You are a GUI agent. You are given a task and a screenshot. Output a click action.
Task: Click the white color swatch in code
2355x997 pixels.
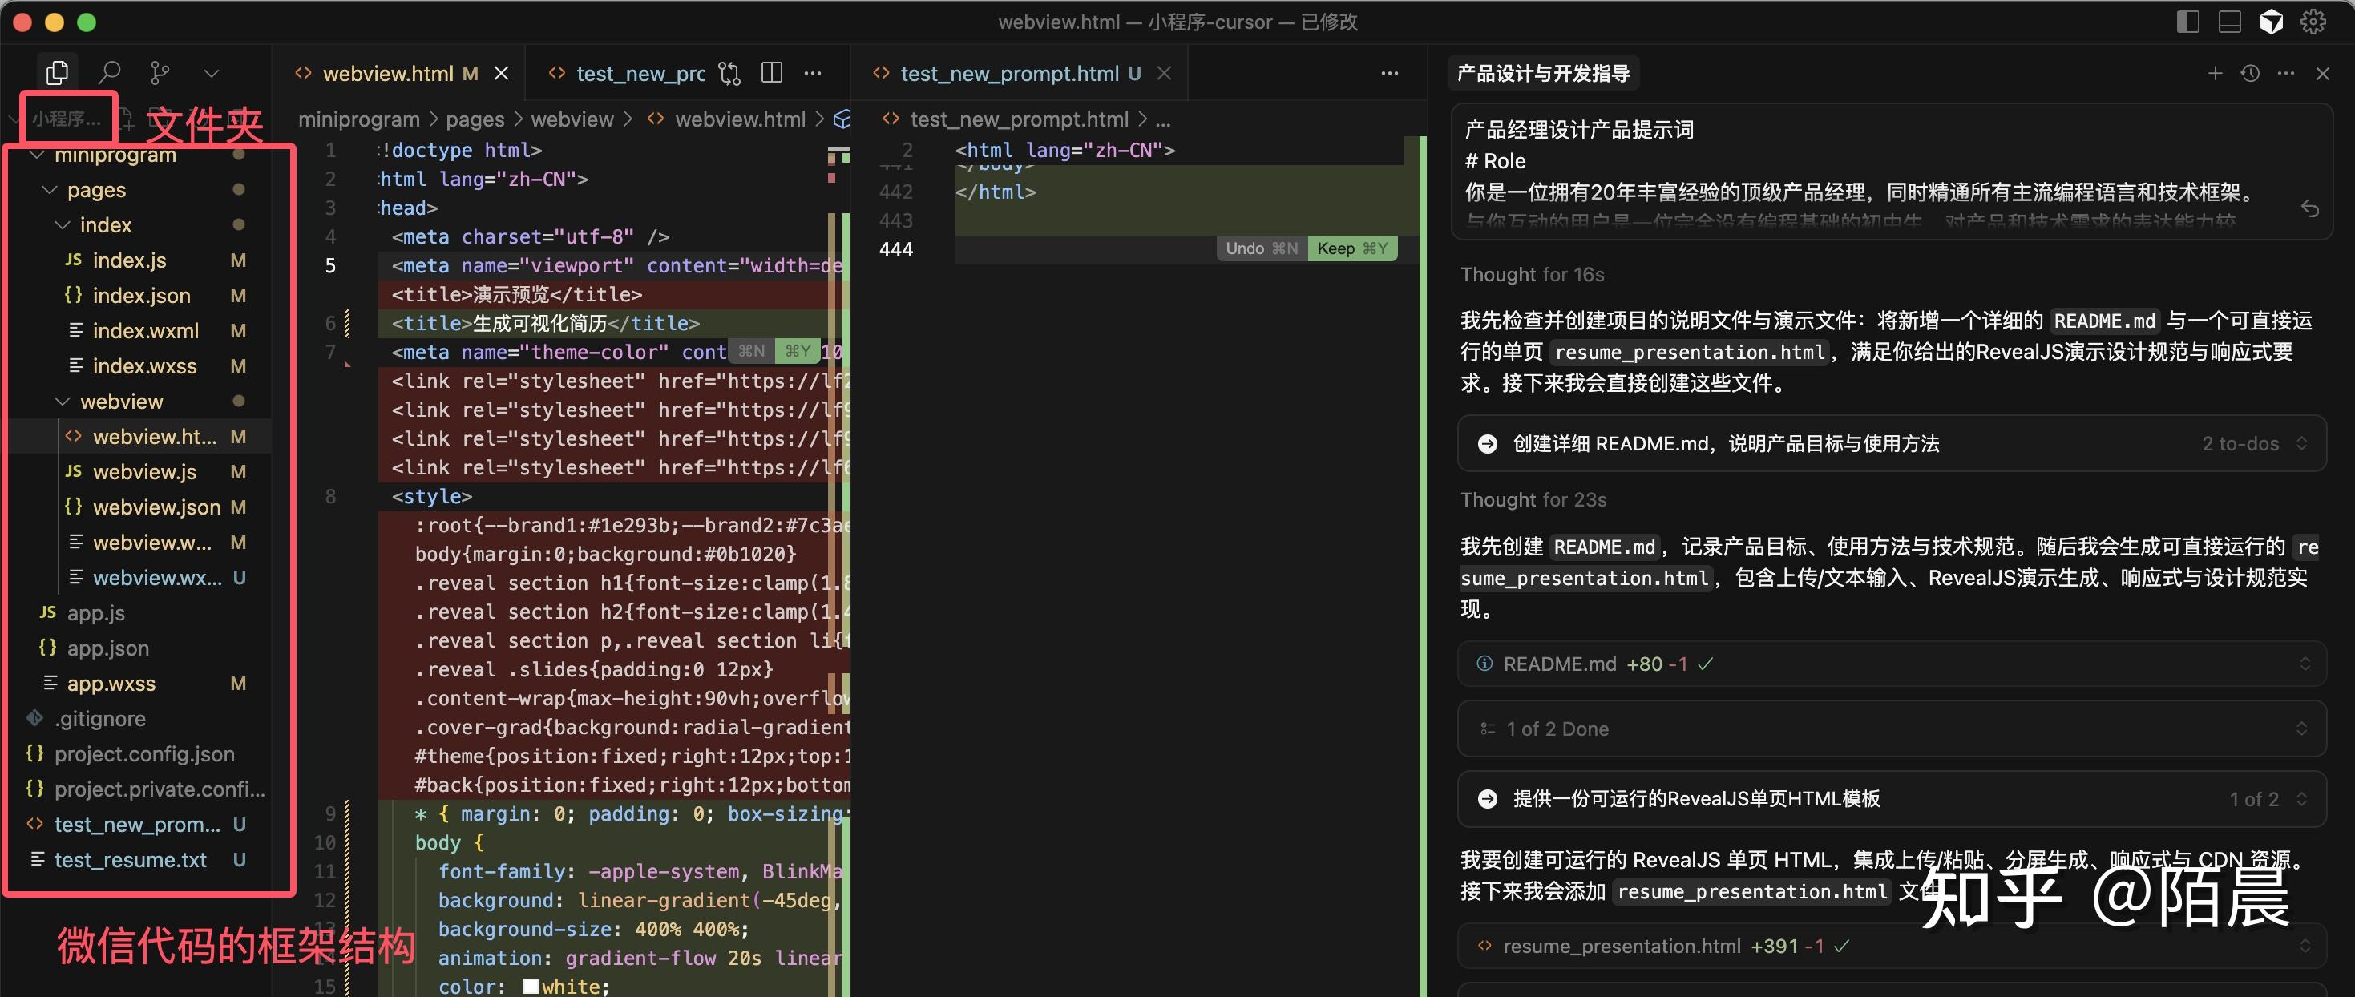(531, 987)
